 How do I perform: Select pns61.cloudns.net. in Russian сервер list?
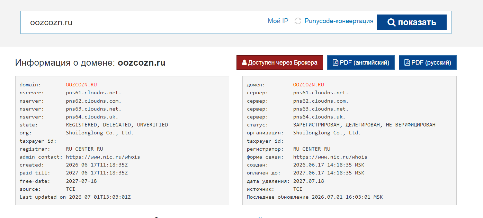point(321,93)
